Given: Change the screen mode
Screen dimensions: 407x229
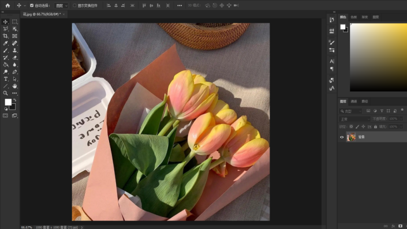Looking at the screenshot, I should (15, 116).
